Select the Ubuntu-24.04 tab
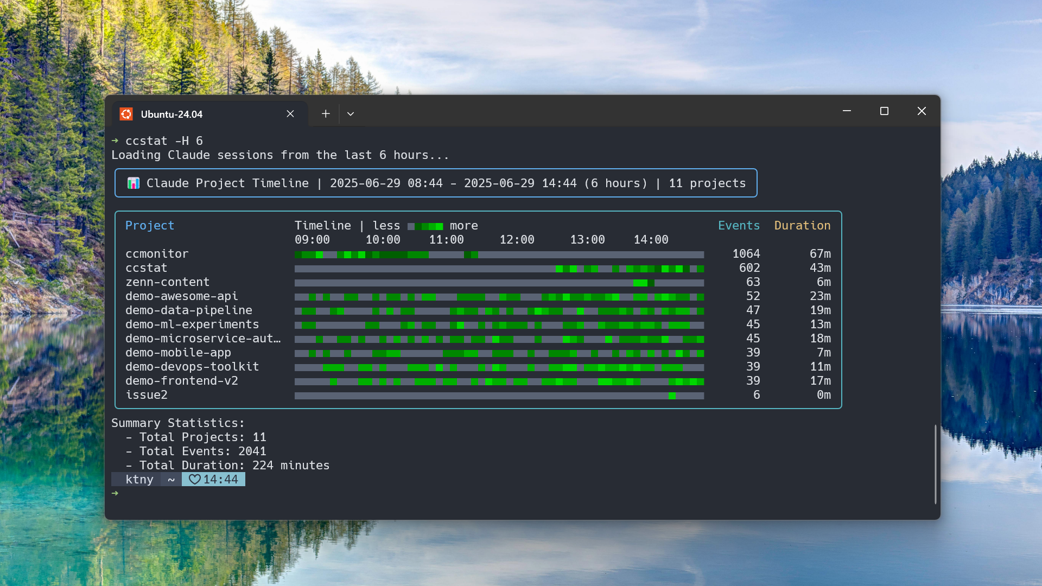1042x586 pixels. (x=210, y=114)
